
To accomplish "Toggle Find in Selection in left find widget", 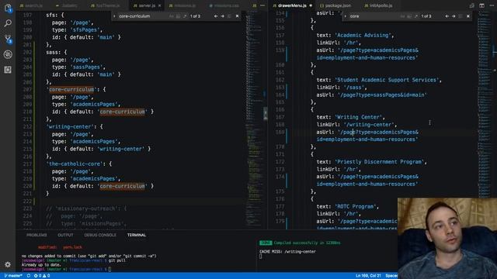I will pyautogui.click(x=230, y=16).
